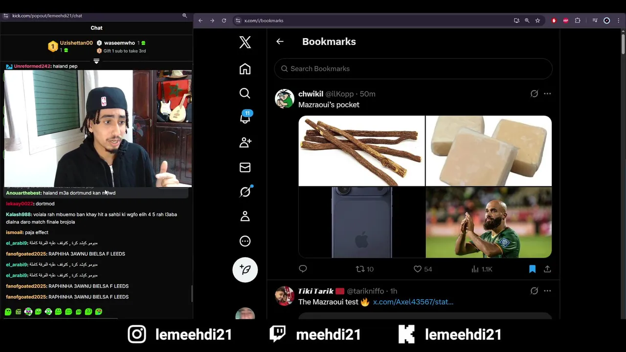This screenshot has height=352, width=626.
Task: Open chwikil username link
Action: tap(311, 94)
